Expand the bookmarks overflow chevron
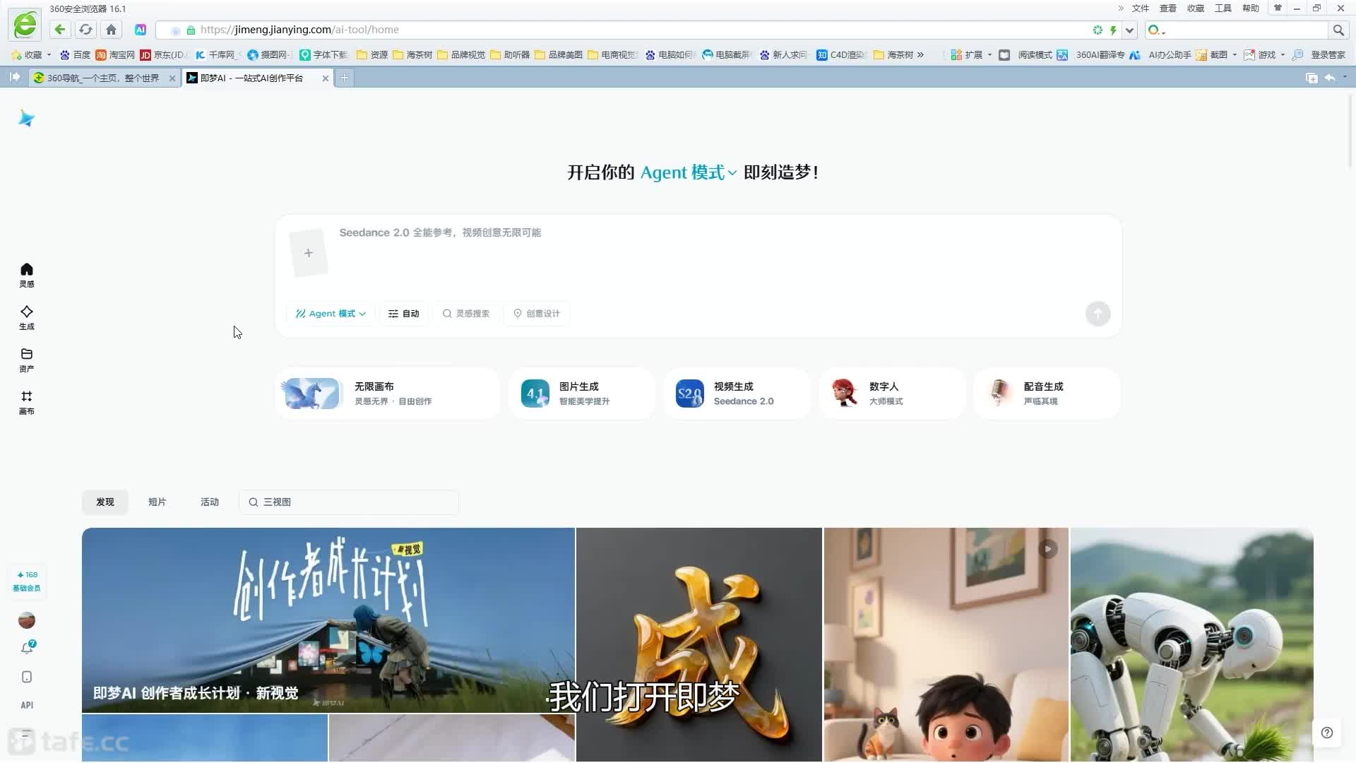The width and height of the screenshot is (1356, 763). click(920, 54)
